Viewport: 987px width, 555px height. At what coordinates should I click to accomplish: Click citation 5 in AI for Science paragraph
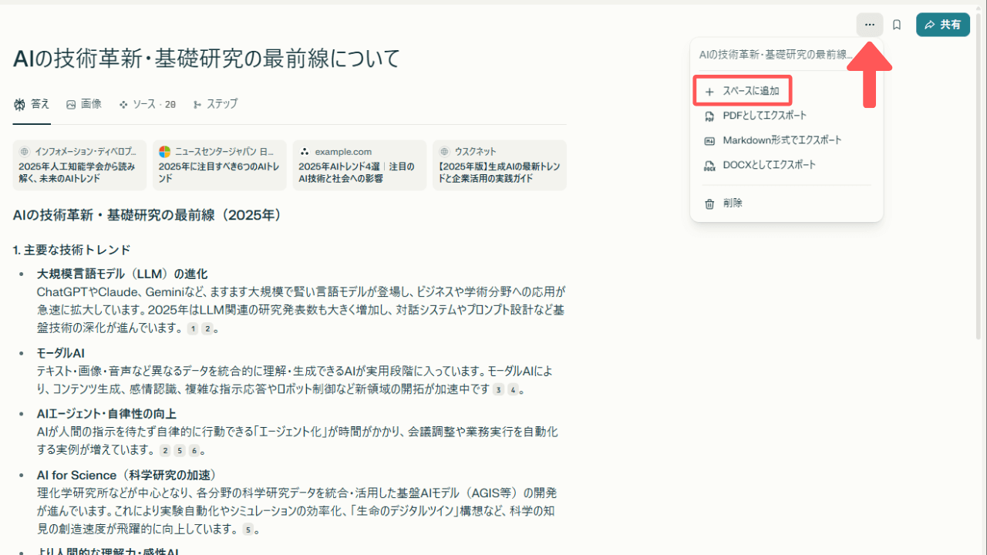coord(248,530)
